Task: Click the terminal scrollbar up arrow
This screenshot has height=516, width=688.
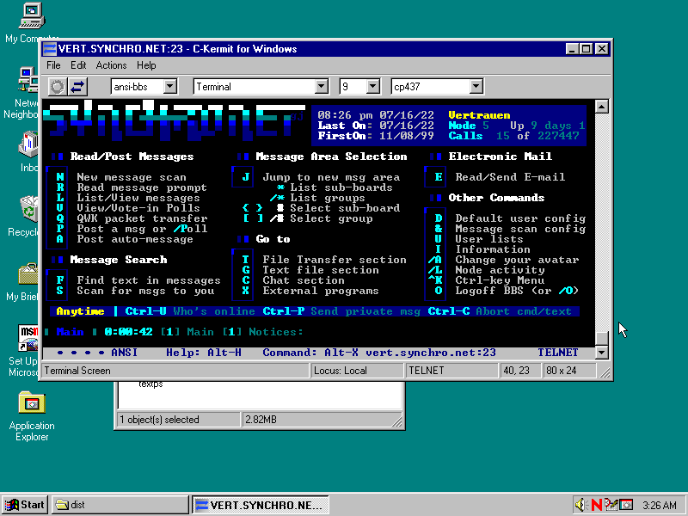Action: [601, 106]
